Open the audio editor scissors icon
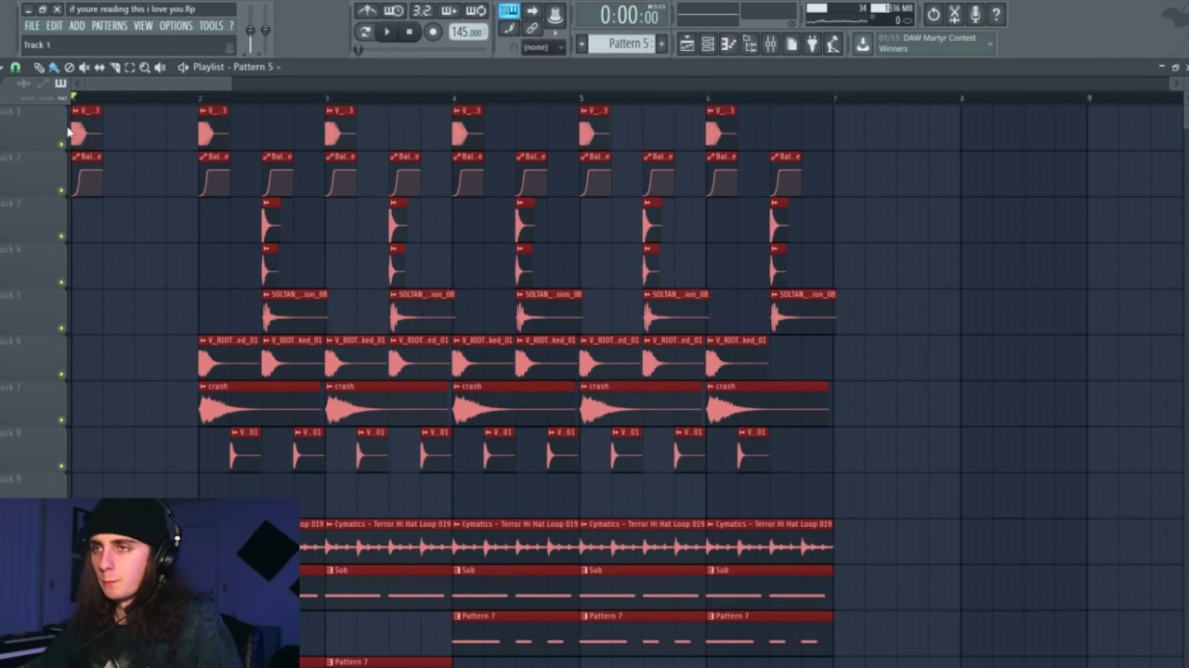 954,14
